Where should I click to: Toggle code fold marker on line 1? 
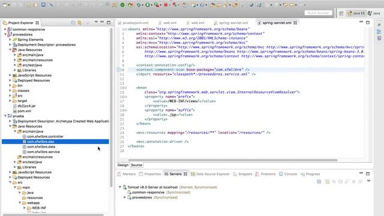click(125, 29)
